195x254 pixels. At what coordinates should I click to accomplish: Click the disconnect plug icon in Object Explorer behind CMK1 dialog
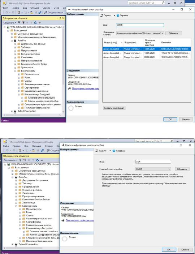[23, 23]
